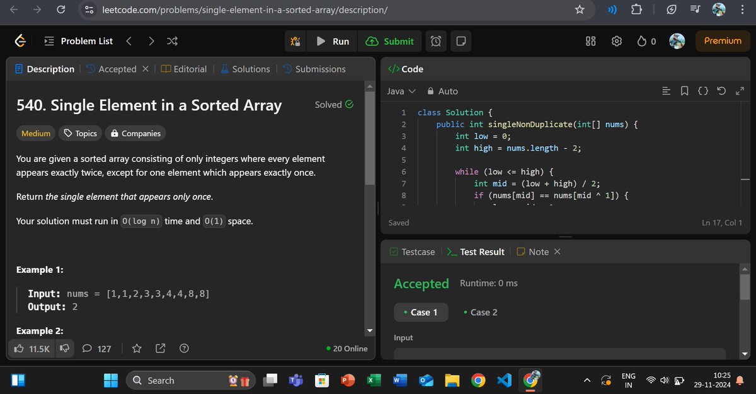Open the help question mark icon
The width and height of the screenshot is (756, 394).
tap(184, 348)
